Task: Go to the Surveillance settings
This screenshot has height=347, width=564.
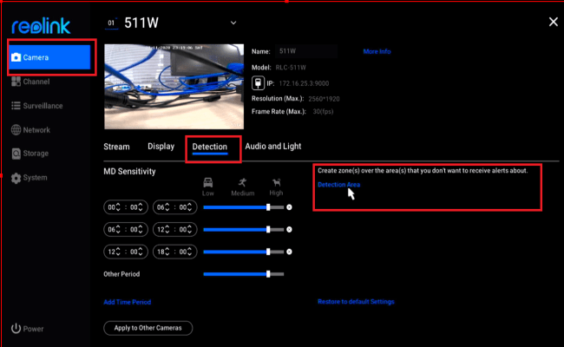Action: (37, 106)
